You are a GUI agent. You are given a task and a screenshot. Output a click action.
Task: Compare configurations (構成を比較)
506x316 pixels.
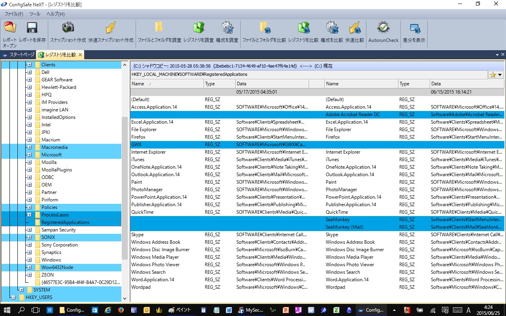tap(332, 32)
